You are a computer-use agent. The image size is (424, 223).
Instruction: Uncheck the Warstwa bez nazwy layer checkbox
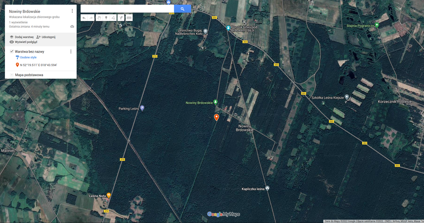point(12,52)
